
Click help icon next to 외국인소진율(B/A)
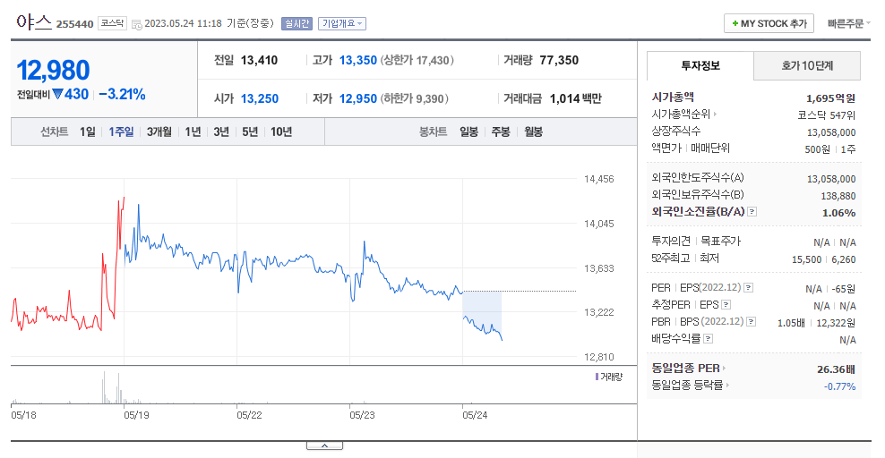click(x=752, y=212)
